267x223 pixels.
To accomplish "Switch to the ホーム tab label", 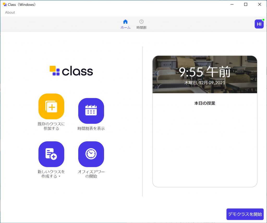I will point(125,28).
